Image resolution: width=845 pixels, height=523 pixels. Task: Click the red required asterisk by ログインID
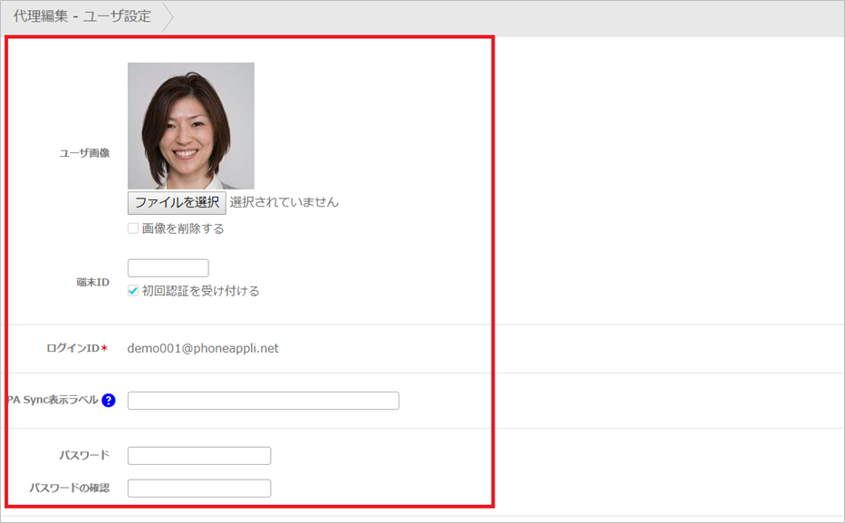click(x=104, y=349)
